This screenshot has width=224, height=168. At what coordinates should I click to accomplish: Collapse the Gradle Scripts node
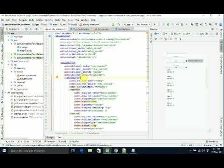click(x=5, y=93)
